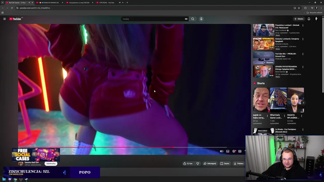Open Chrome three-dot menu
Viewport: 324px width, 182px height.
pos(321,8)
